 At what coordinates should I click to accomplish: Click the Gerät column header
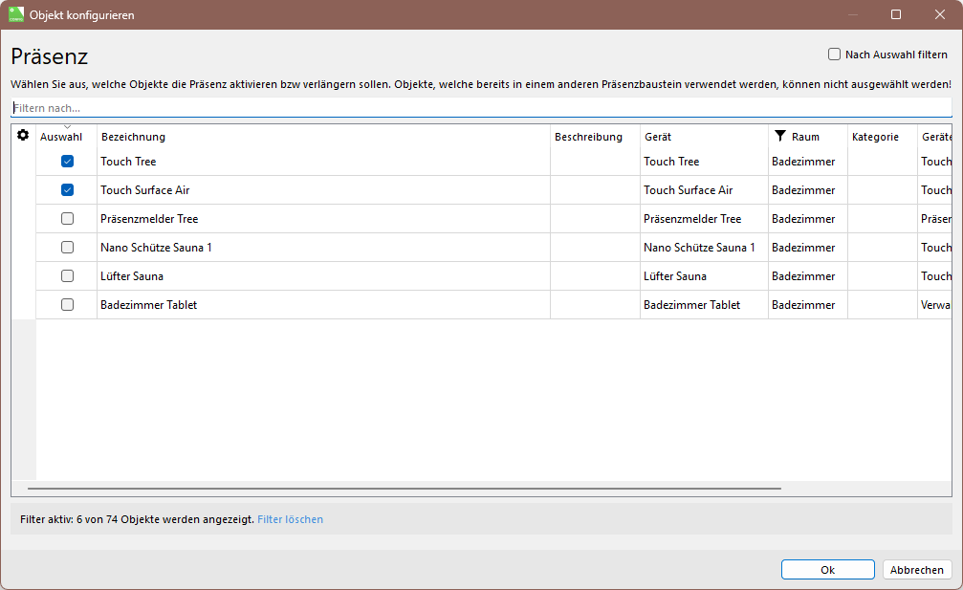pyautogui.click(x=658, y=137)
